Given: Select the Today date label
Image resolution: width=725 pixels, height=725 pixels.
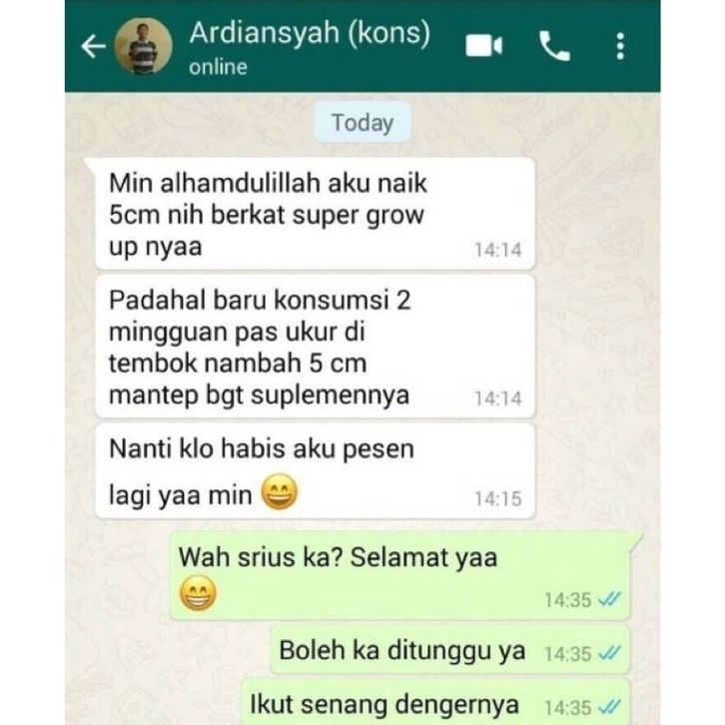Looking at the screenshot, I should pos(362,123).
